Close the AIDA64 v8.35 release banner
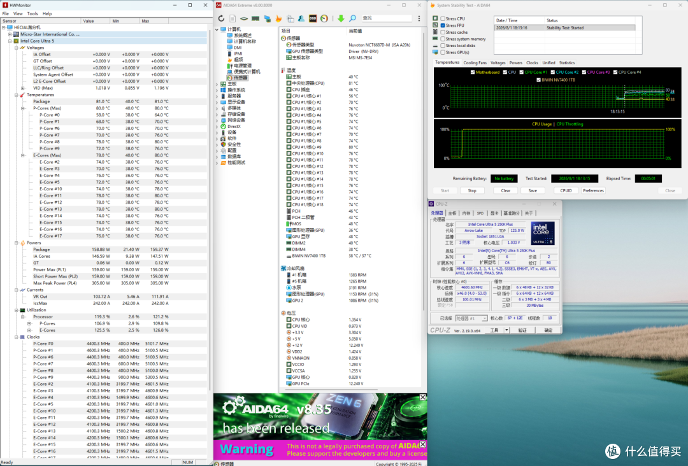The image size is (688, 466). point(422,397)
